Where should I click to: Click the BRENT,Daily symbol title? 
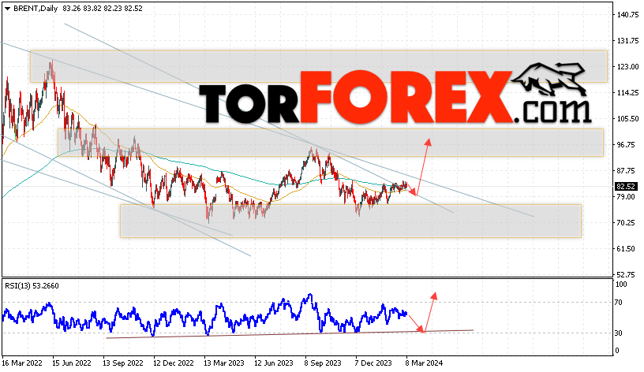[36, 8]
